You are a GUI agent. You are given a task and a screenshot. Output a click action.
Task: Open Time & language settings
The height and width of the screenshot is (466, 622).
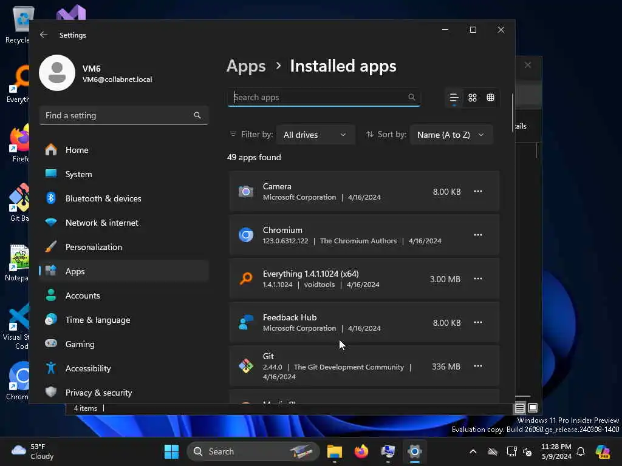tap(124, 320)
